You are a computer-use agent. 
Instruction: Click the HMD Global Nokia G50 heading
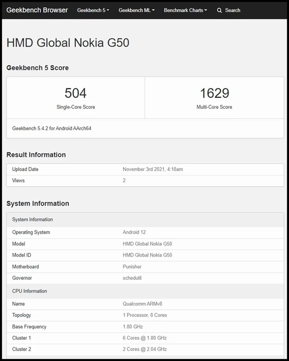(x=68, y=43)
